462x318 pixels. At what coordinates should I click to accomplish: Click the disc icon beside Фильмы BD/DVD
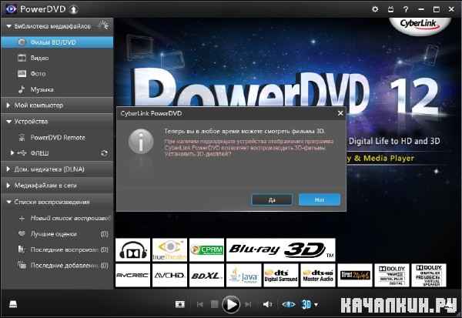[x=22, y=42]
